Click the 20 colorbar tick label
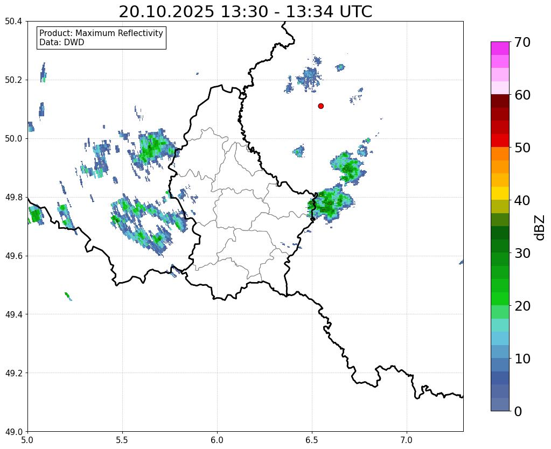This screenshot has width=551, height=449. (x=522, y=306)
